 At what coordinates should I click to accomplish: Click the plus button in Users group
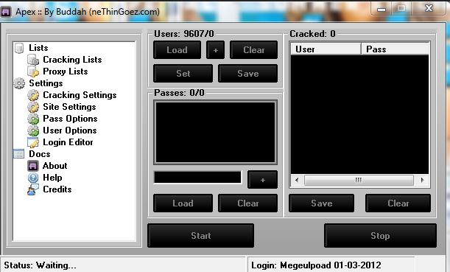(216, 50)
